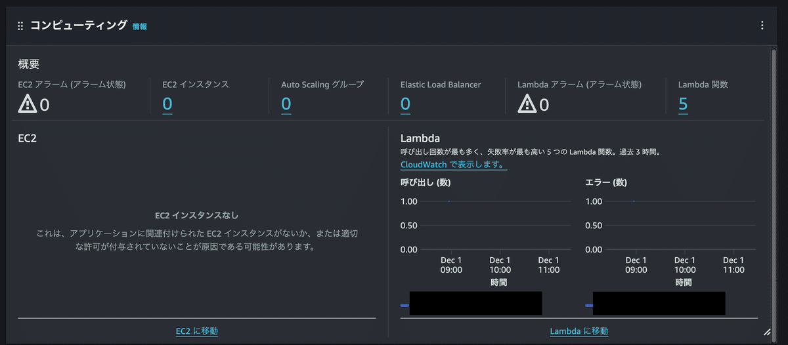788x345 pixels.
Task: Click the CloudWatch で表示します link
Action: coord(454,165)
